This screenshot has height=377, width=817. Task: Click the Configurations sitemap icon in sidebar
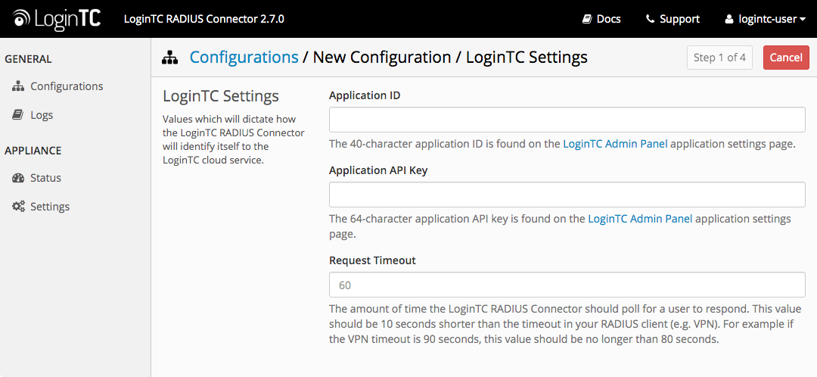(x=18, y=86)
